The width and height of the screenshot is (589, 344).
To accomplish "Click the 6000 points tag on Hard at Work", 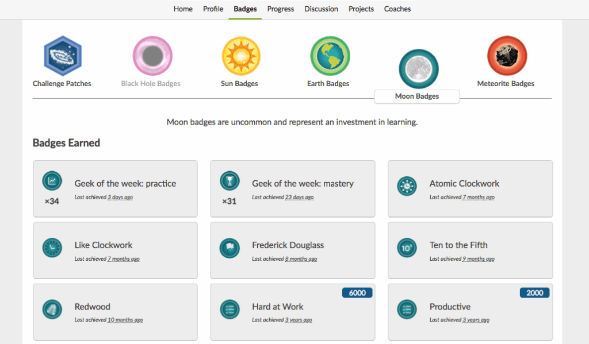I will (357, 293).
